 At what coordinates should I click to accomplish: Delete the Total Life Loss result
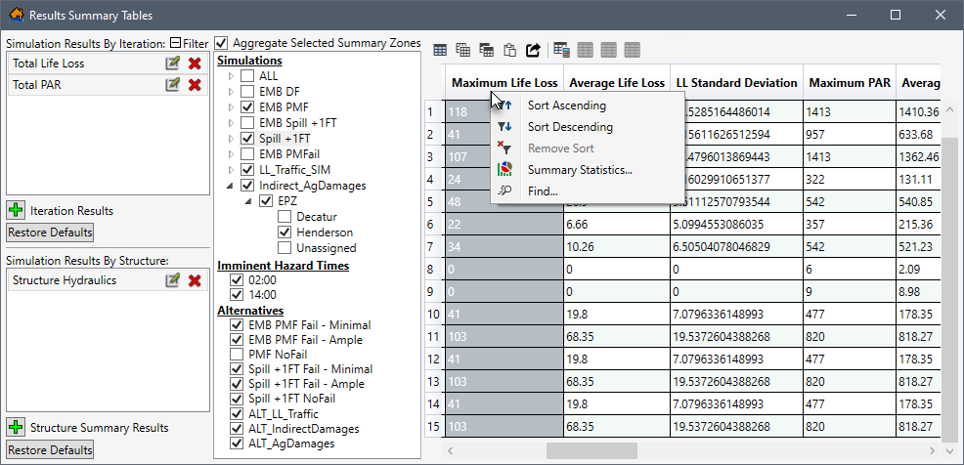[195, 63]
